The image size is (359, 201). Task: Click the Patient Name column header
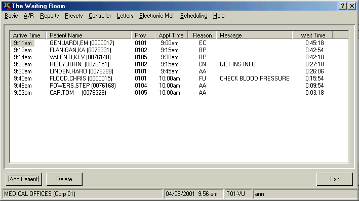point(89,35)
